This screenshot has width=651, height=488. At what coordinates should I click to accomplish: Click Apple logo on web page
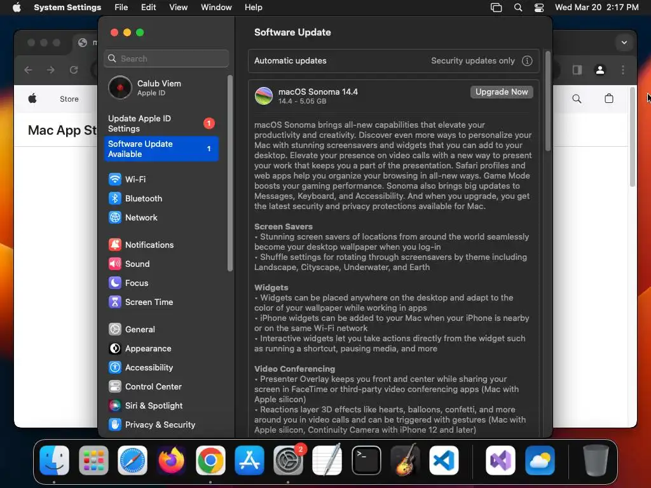(32, 98)
